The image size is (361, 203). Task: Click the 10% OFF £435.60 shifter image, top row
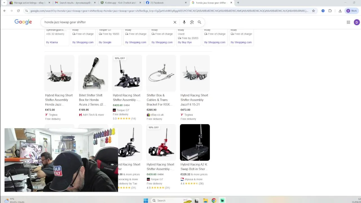click(x=127, y=73)
